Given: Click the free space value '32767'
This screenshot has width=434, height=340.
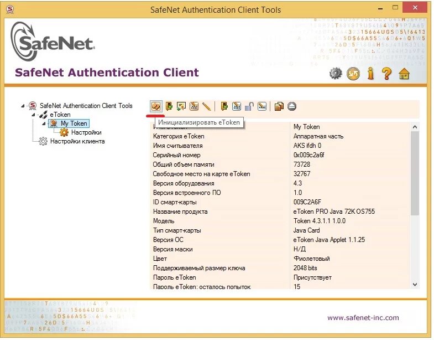Looking at the screenshot, I should (302, 174).
